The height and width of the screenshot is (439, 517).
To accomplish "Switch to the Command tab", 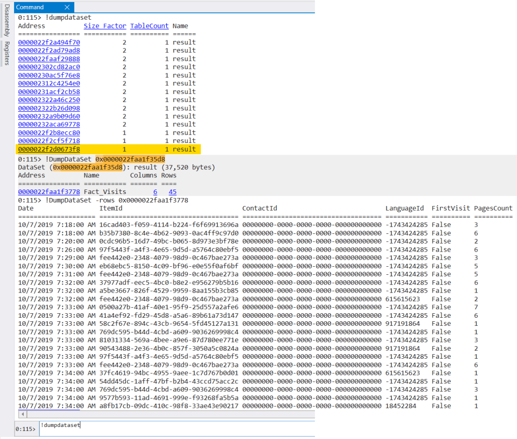I will click(30, 8).
